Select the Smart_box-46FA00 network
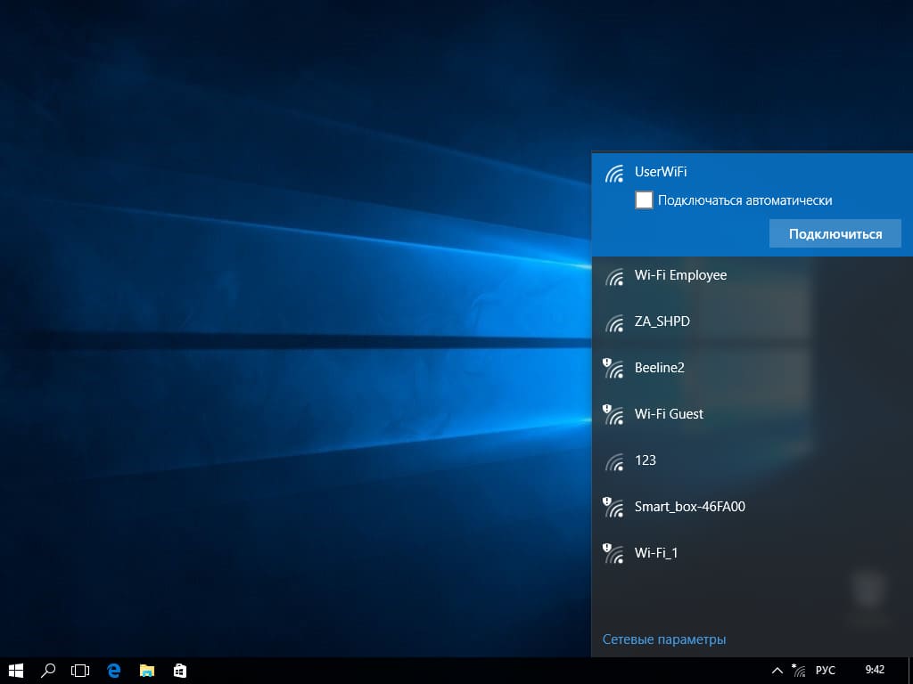Image resolution: width=913 pixels, height=684 pixels. pos(689,507)
